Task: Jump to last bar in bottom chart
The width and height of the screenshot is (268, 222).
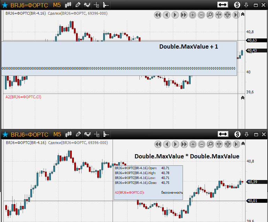Action: click(x=236, y=144)
